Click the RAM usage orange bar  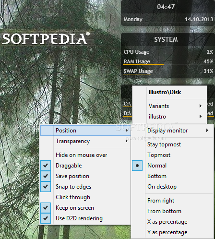tap(143, 65)
